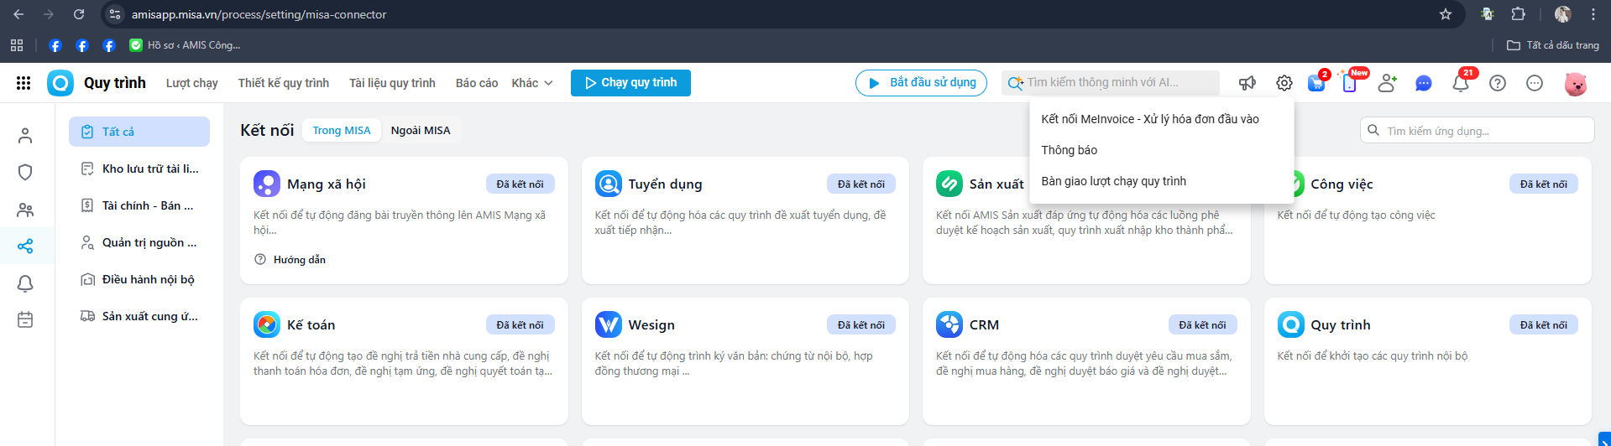Open the help question mark icon
The width and height of the screenshot is (1611, 446).
click(x=1498, y=83)
